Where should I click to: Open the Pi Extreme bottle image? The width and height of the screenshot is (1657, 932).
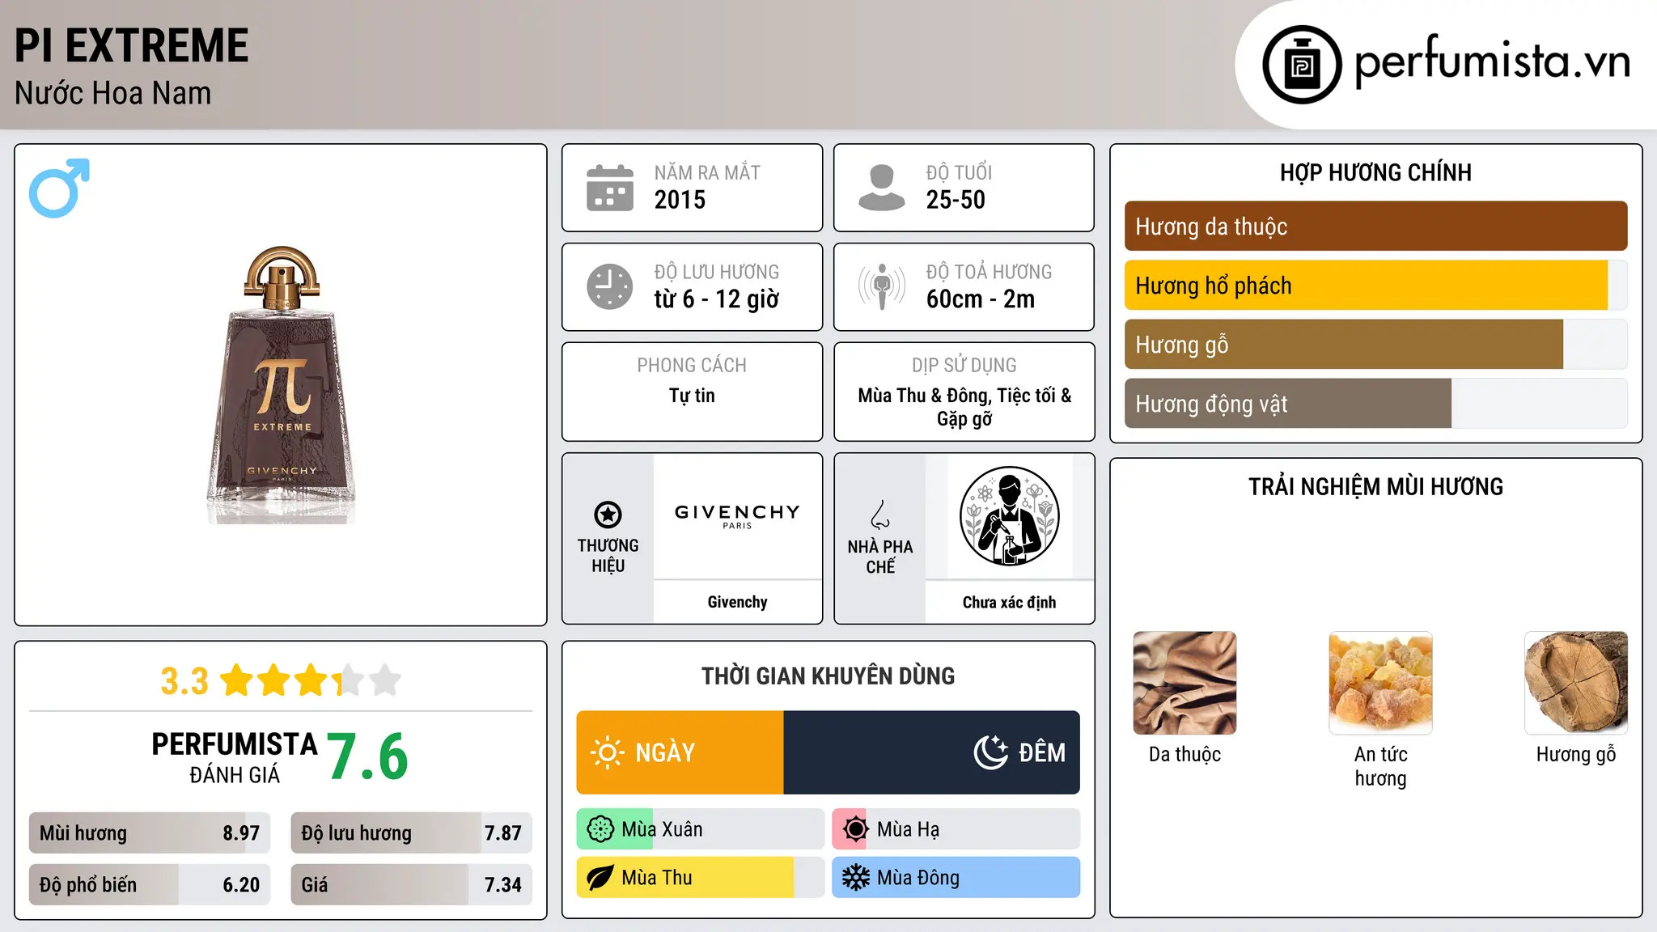pos(281,385)
